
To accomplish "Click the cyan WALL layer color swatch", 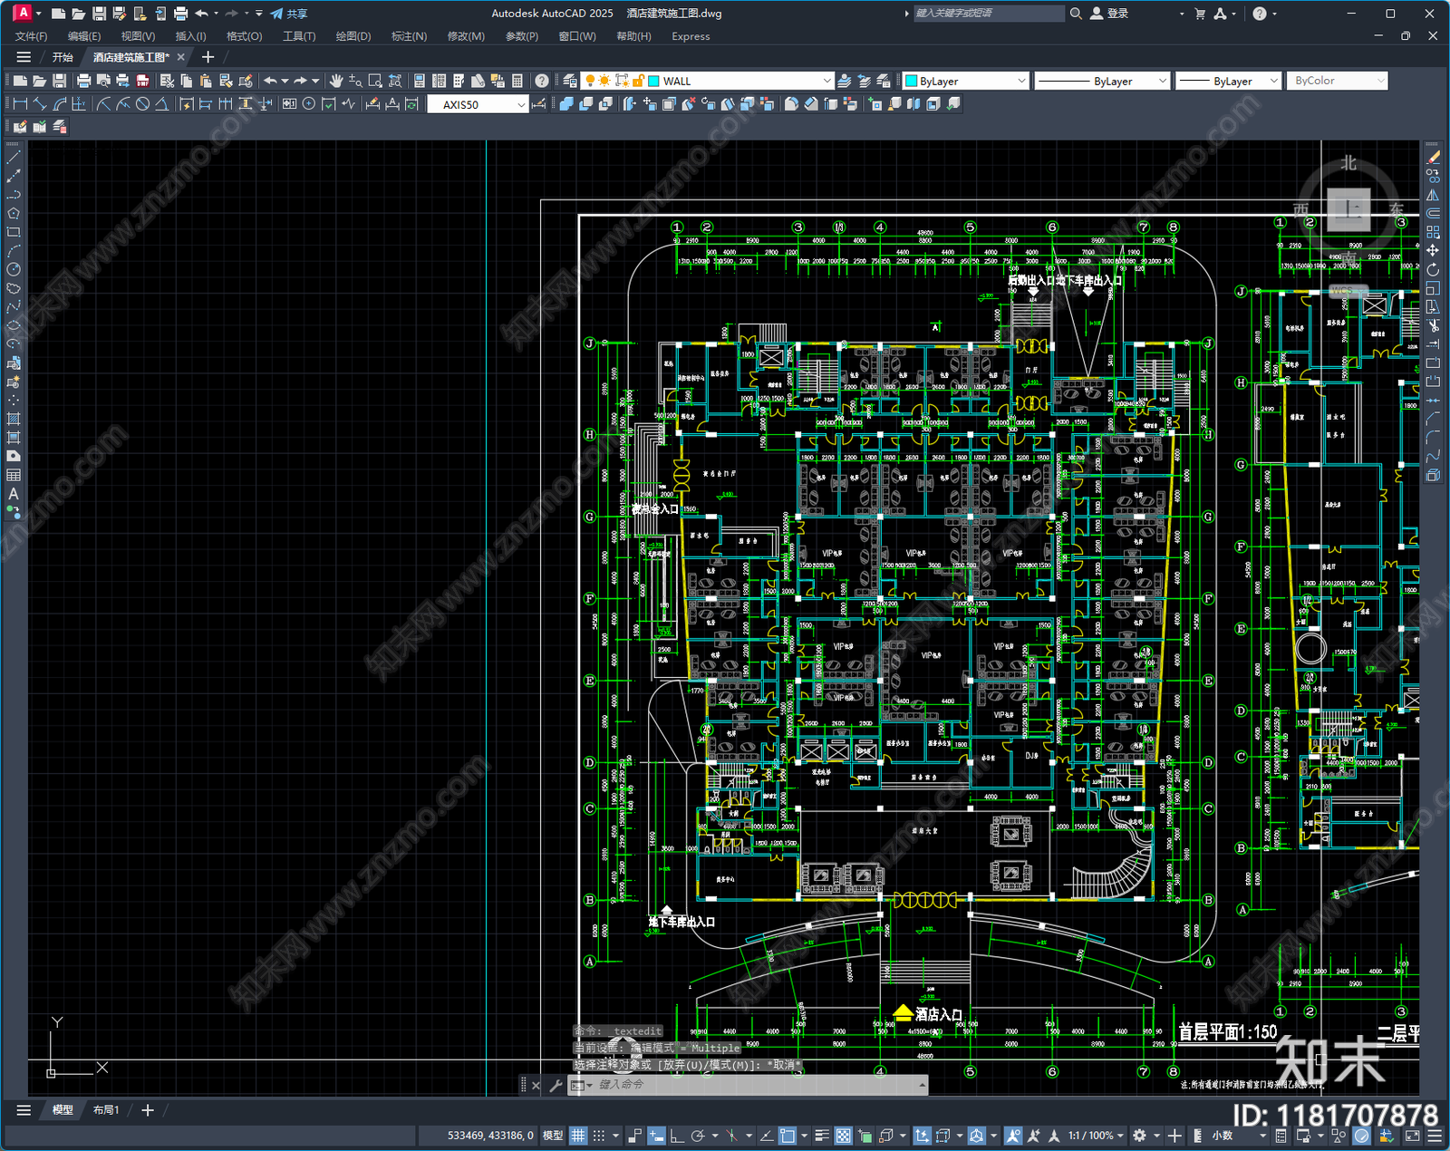I will 654,81.
